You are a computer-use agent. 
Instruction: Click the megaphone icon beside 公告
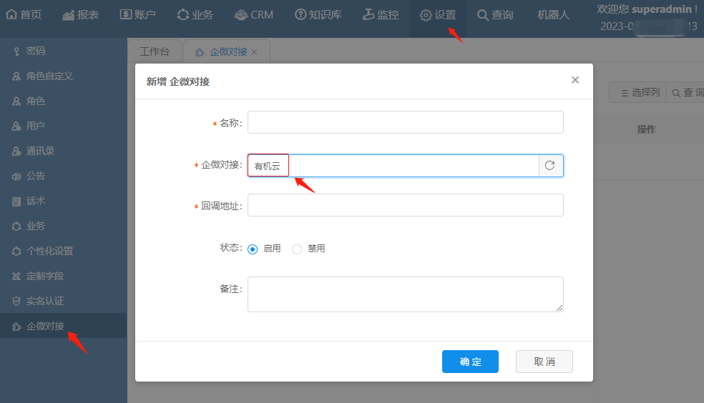[16, 176]
